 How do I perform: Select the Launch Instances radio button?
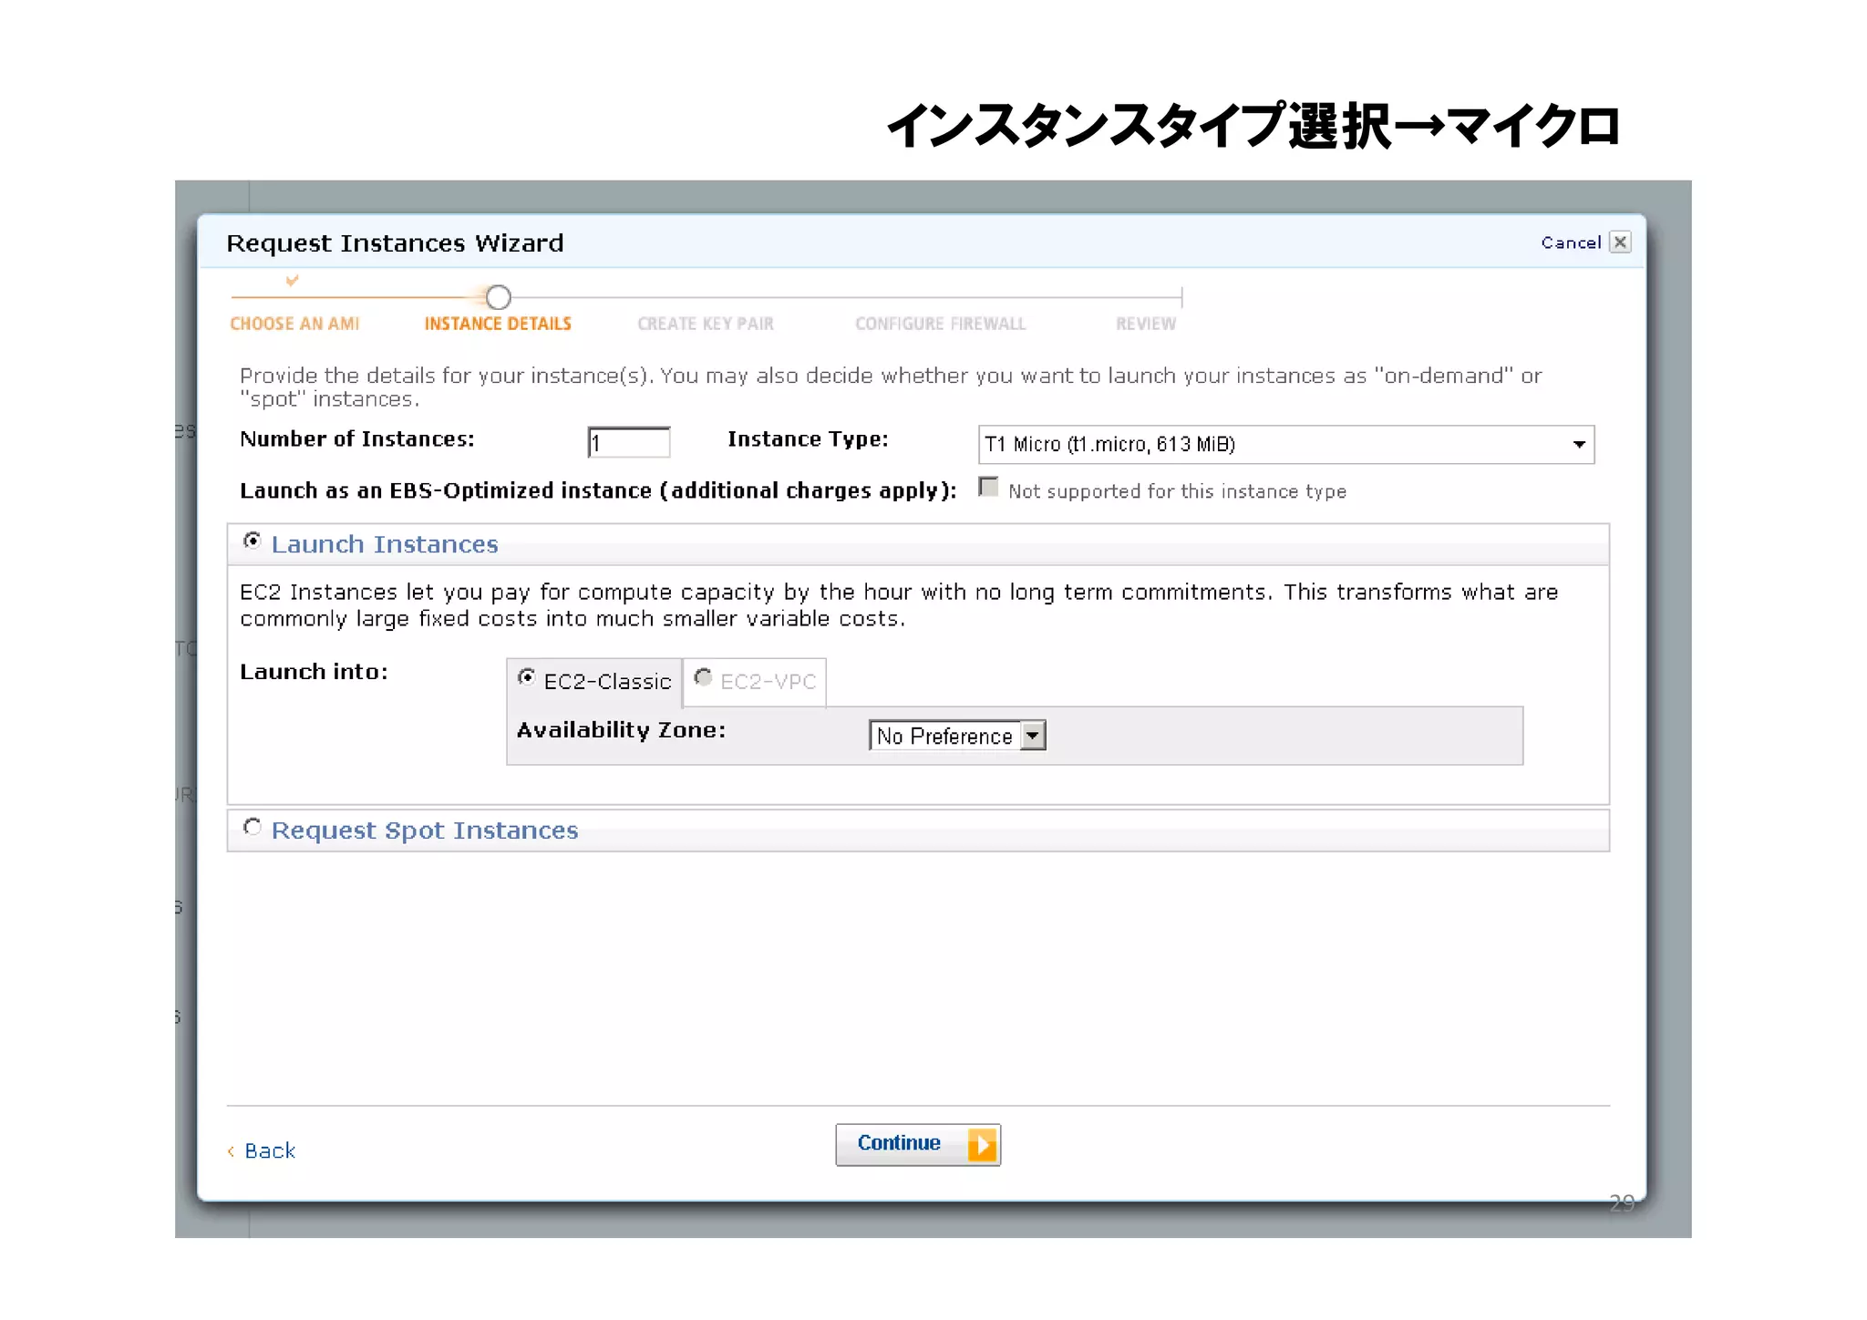click(253, 541)
